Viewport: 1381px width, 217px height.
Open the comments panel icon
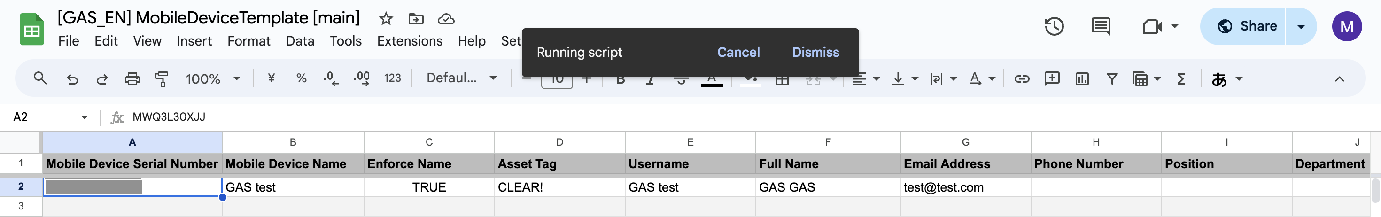[x=1100, y=26]
